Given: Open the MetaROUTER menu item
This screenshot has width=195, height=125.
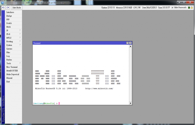Looking at the screenshot, I should tap(13, 71).
